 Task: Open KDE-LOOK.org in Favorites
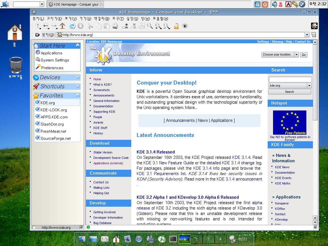(54, 110)
